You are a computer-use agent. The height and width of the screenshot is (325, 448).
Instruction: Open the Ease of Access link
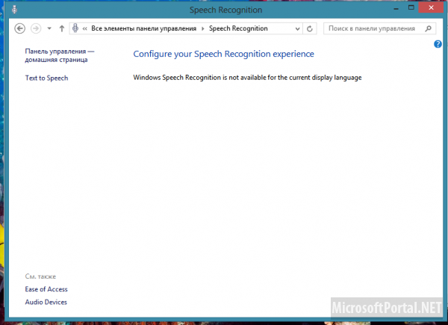pyautogui.click(x=46, y=289)
